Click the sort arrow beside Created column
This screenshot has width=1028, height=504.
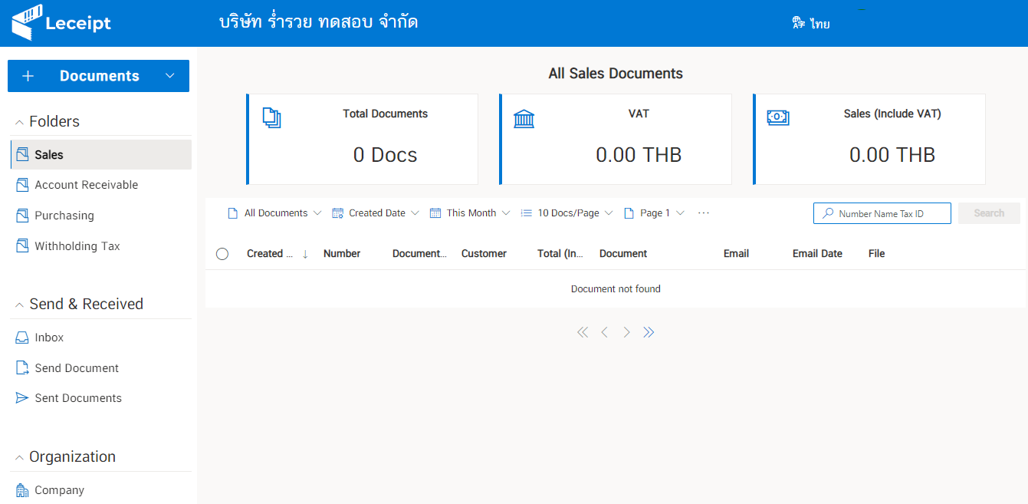click(305, 254)
